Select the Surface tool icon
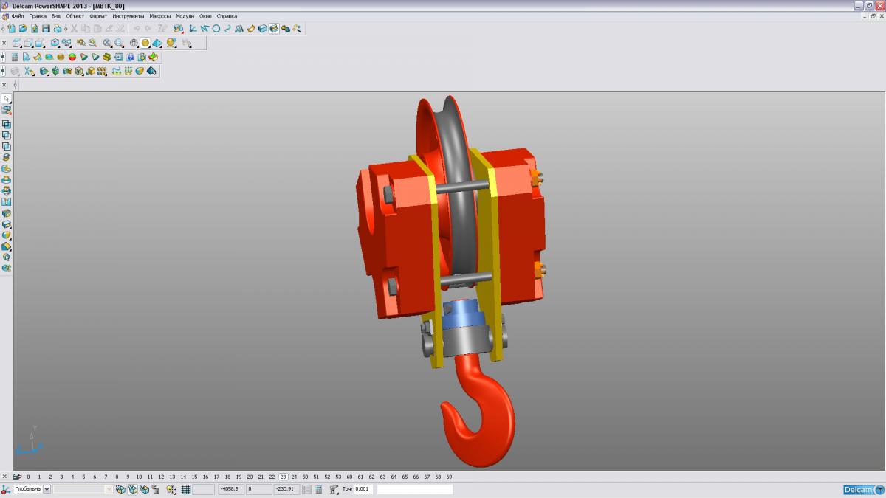The image size is (886, 498). (251, 28)
